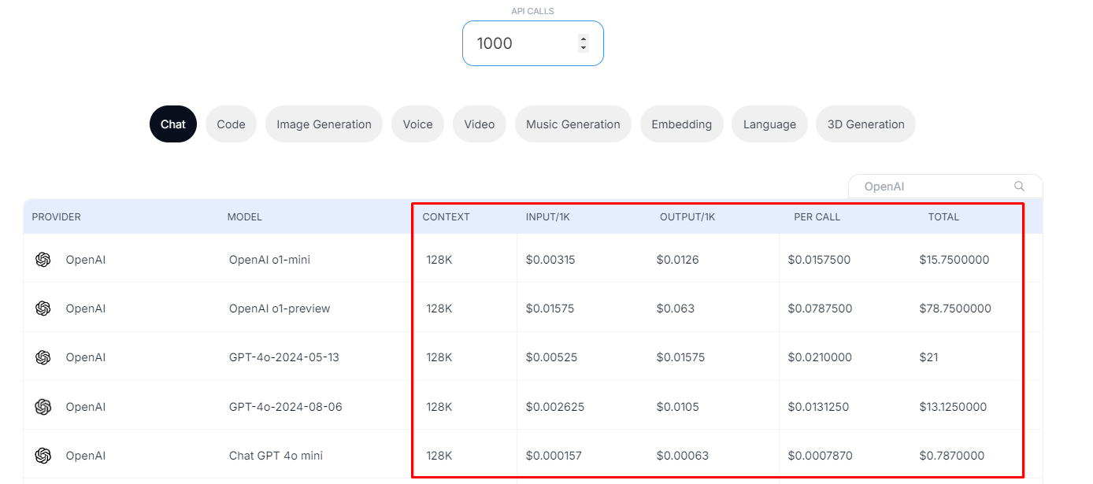Click the INPUT/1K column header
The width and height of the screenshot is (1093, 484).
pyautogui.click(x=548, y=217)
